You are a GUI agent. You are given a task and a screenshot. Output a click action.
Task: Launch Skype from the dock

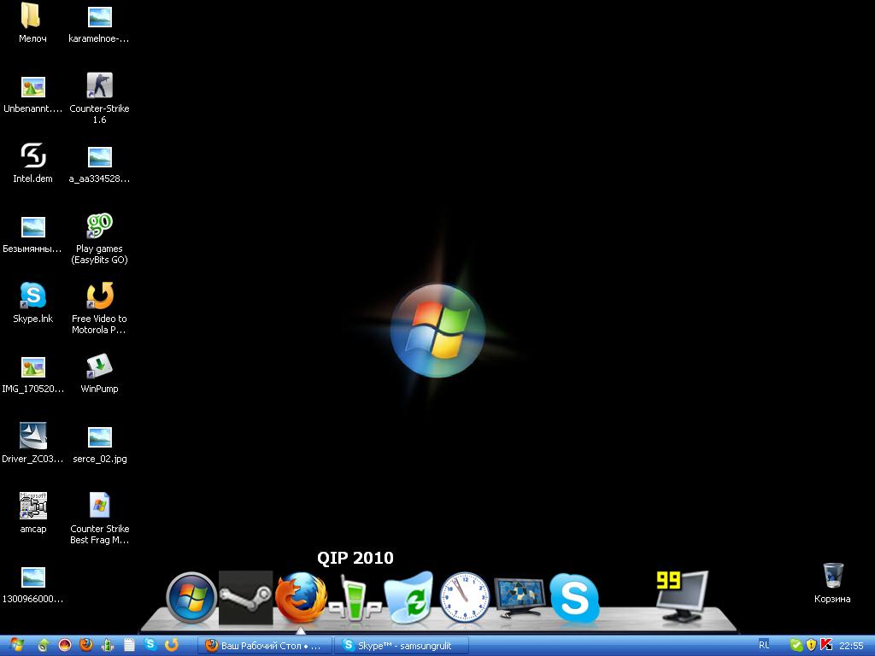[574, 598]
